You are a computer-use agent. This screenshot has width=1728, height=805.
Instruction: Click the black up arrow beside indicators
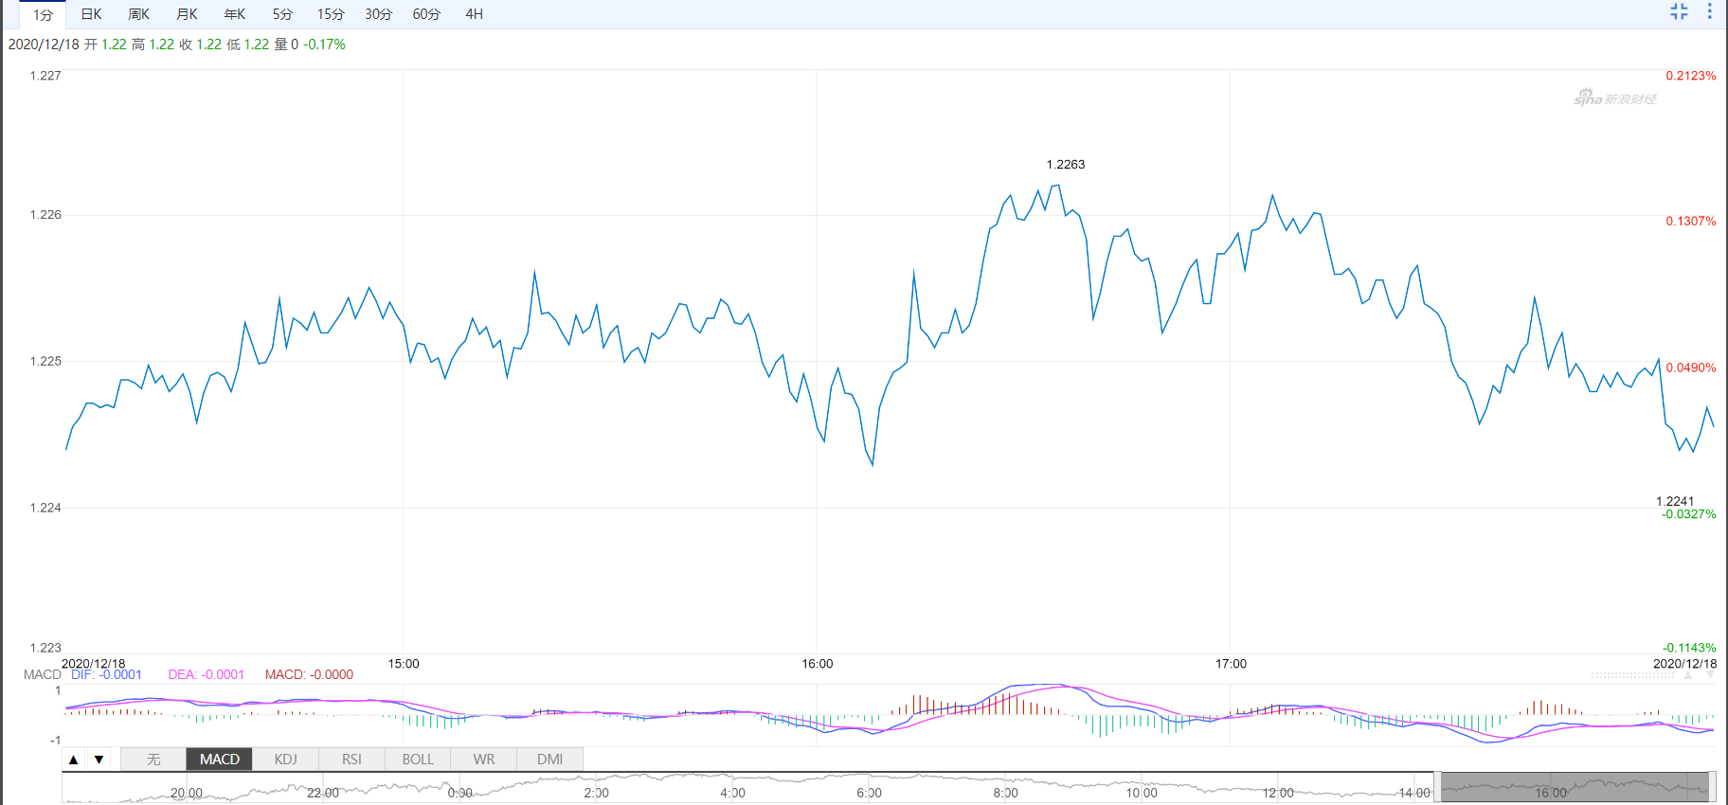(x=74, y=760)
